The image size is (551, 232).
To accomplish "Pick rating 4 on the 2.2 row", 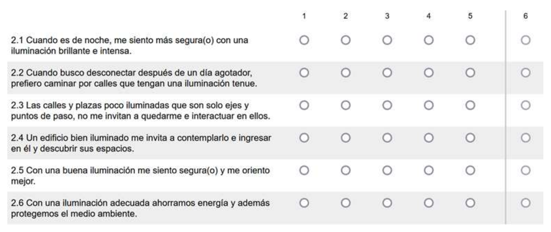I will point(428,73).
